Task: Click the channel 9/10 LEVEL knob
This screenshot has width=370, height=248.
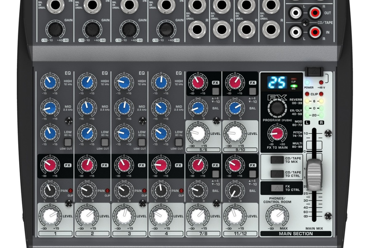Action: pos(235,134)
